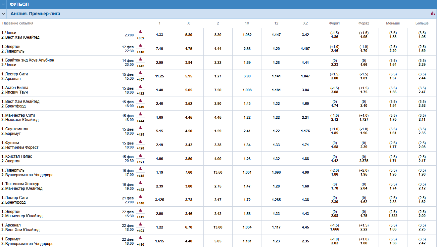Collapse the ФУТБОЛ section
437x247 pixels.
point(3,4)
